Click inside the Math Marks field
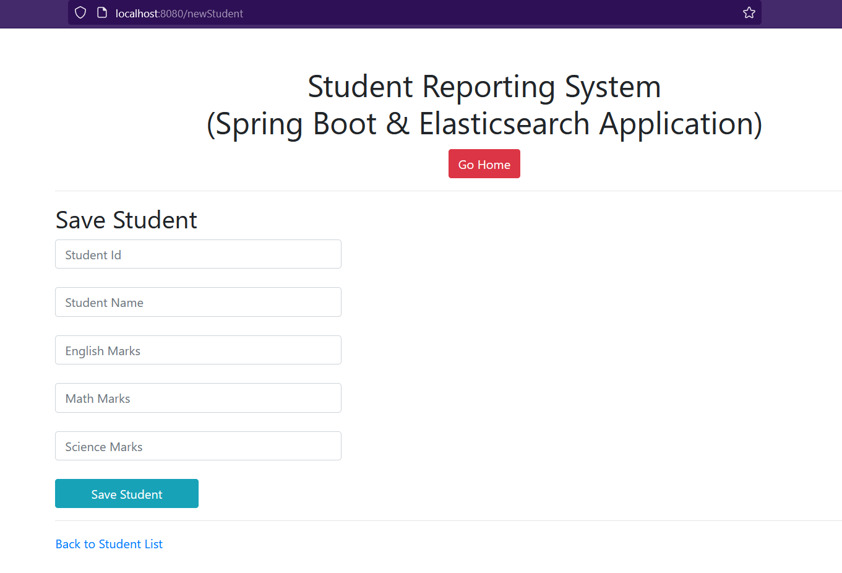Screen dimensions: 842x573 coord(198,398)
